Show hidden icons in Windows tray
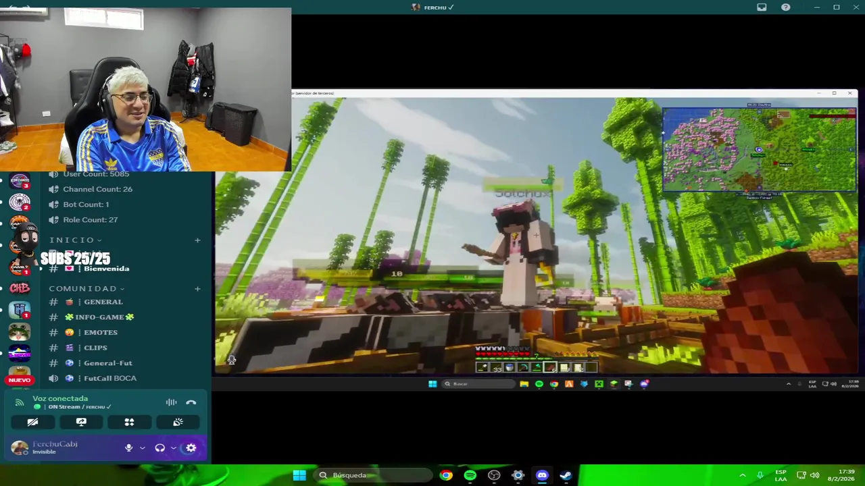Screen dimensions: 865x486 [x=743, y=475]
